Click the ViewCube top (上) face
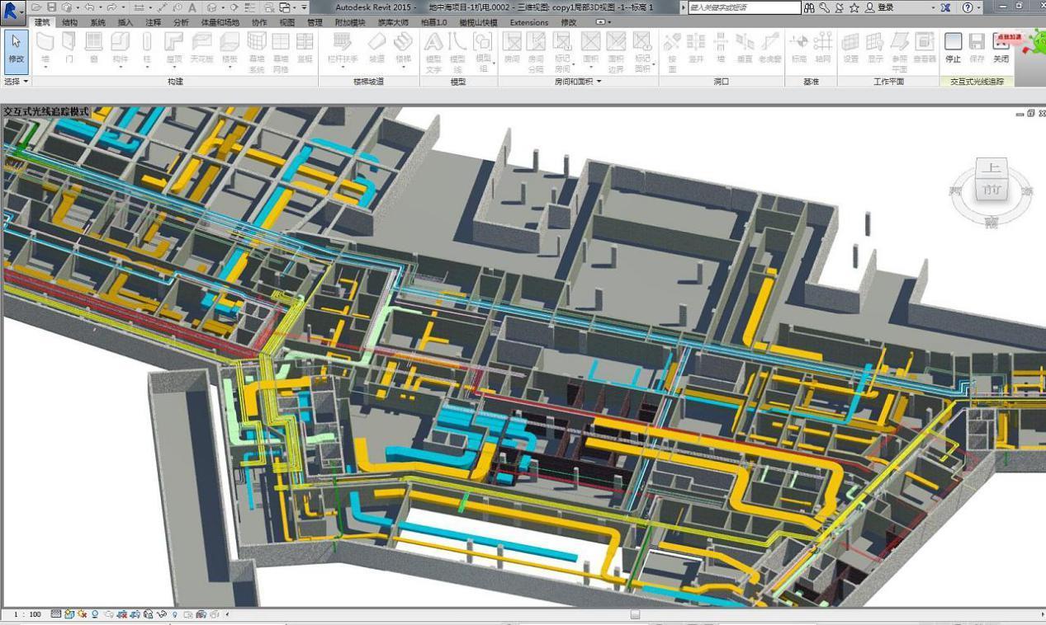The width and height of the screenshot is (1046, 625). pyautogui.click(x=992, y=169)
